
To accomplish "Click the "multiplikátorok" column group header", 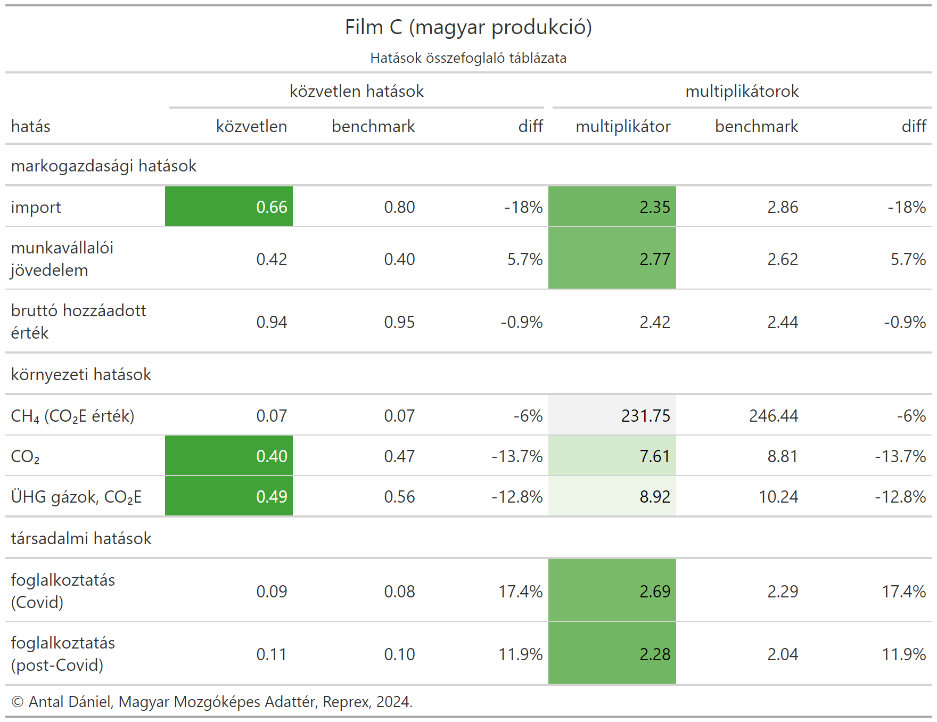I will [x=742, y=91].
